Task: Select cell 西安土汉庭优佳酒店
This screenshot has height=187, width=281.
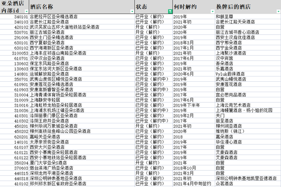Action: click(x=248, y=37)
